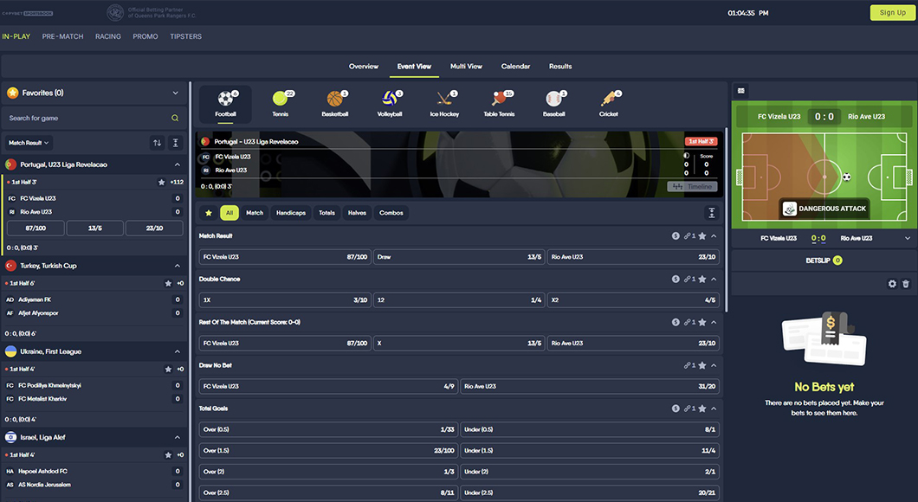Click the pitch view icon above live tracker
The height and width of the screenshot is (502, 918).
(740, 90)
